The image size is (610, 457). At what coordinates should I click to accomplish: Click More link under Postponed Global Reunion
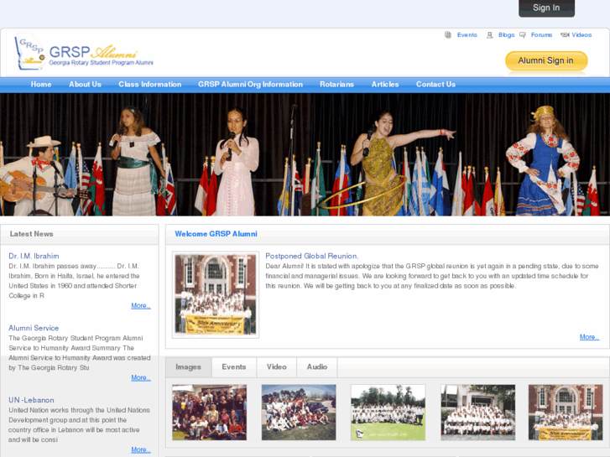click(x=589, y=337)
